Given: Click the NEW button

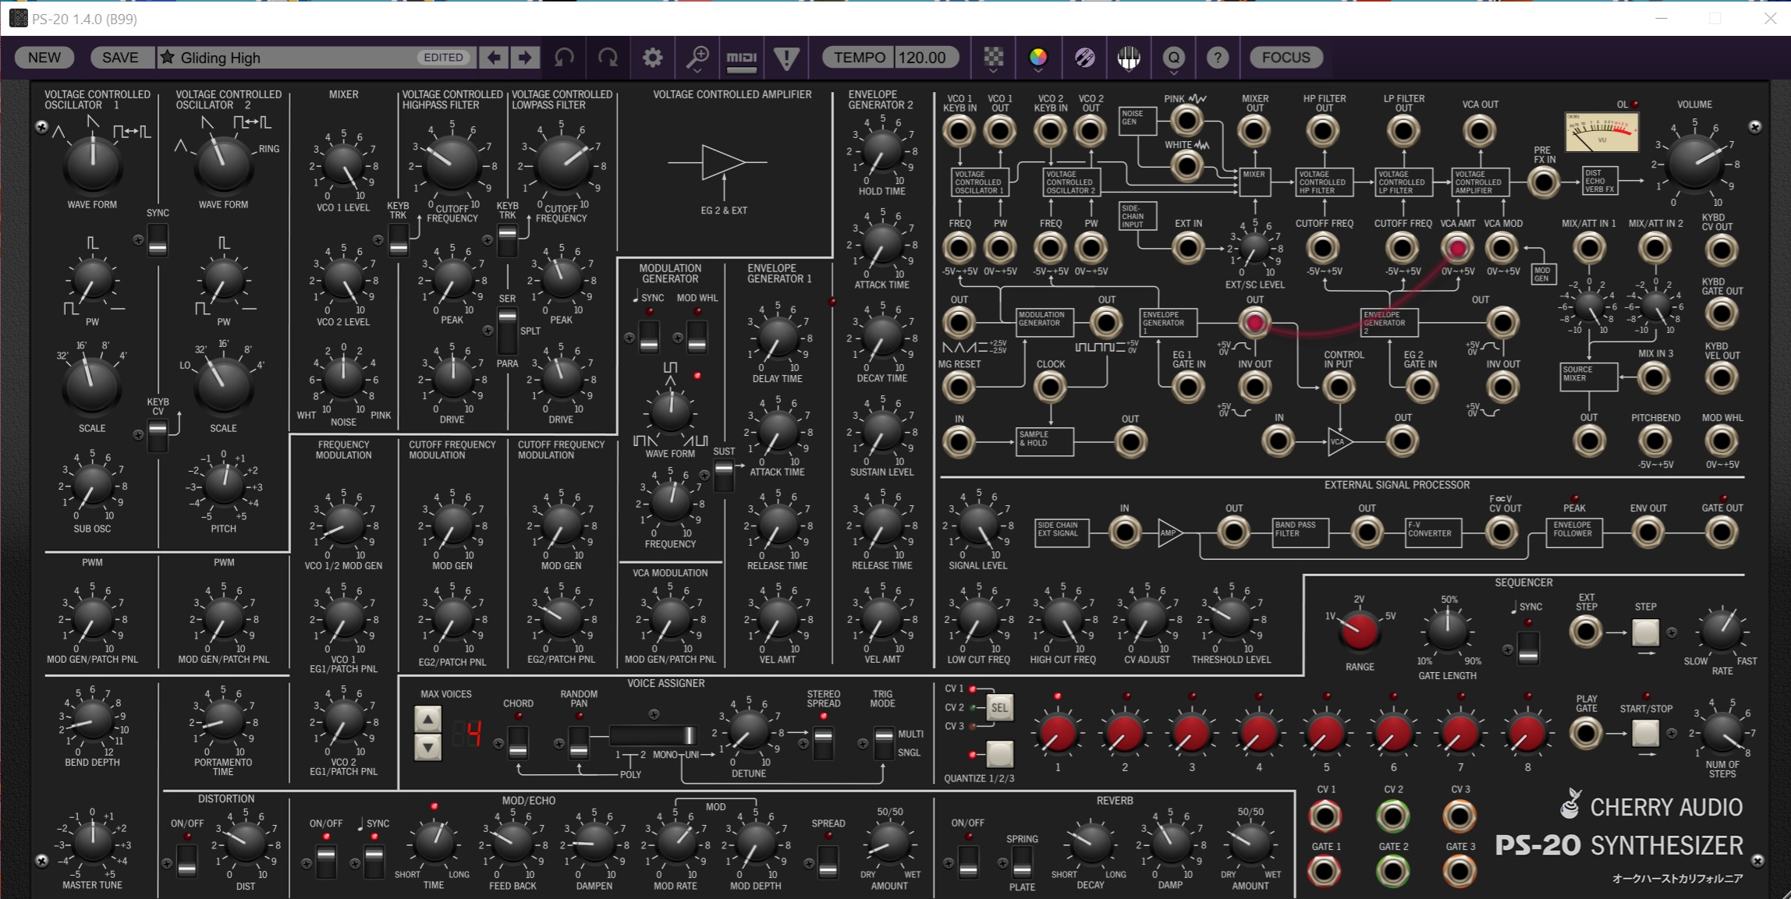Looking at the screenshot, I should (x=44, y=58).
